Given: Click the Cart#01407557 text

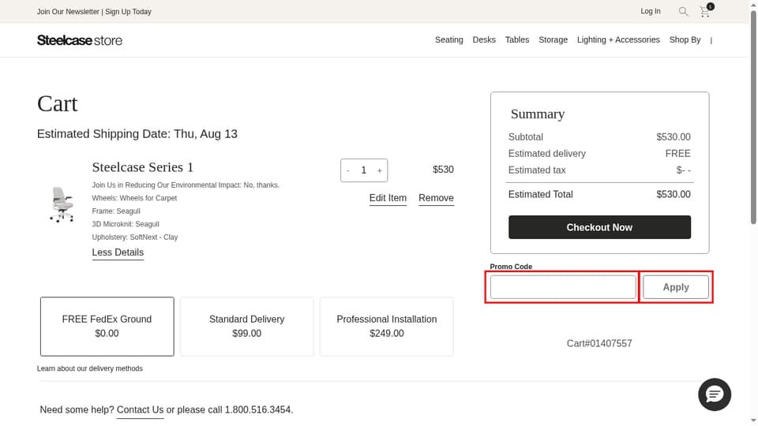Looking at the screenshot, I should [x=599, y=343].
